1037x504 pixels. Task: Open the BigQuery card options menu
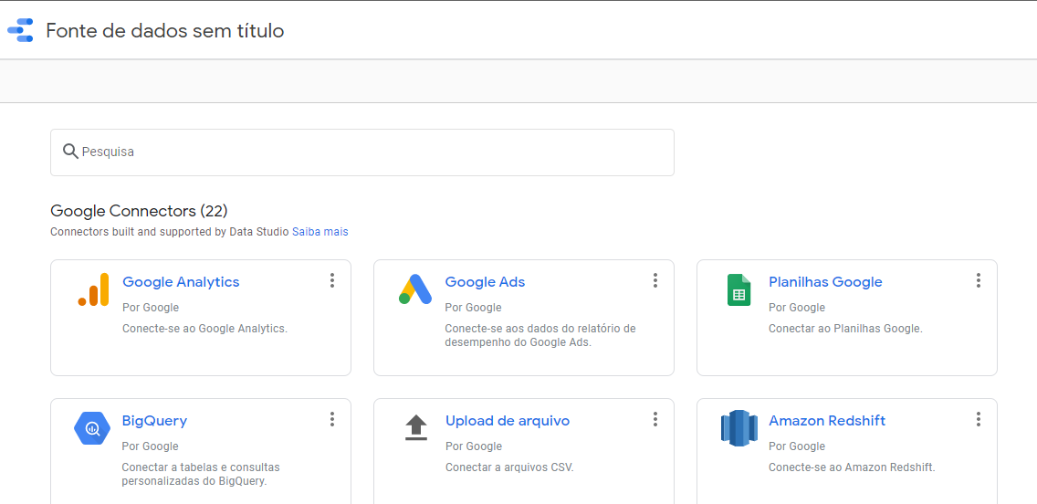(332, 419)
